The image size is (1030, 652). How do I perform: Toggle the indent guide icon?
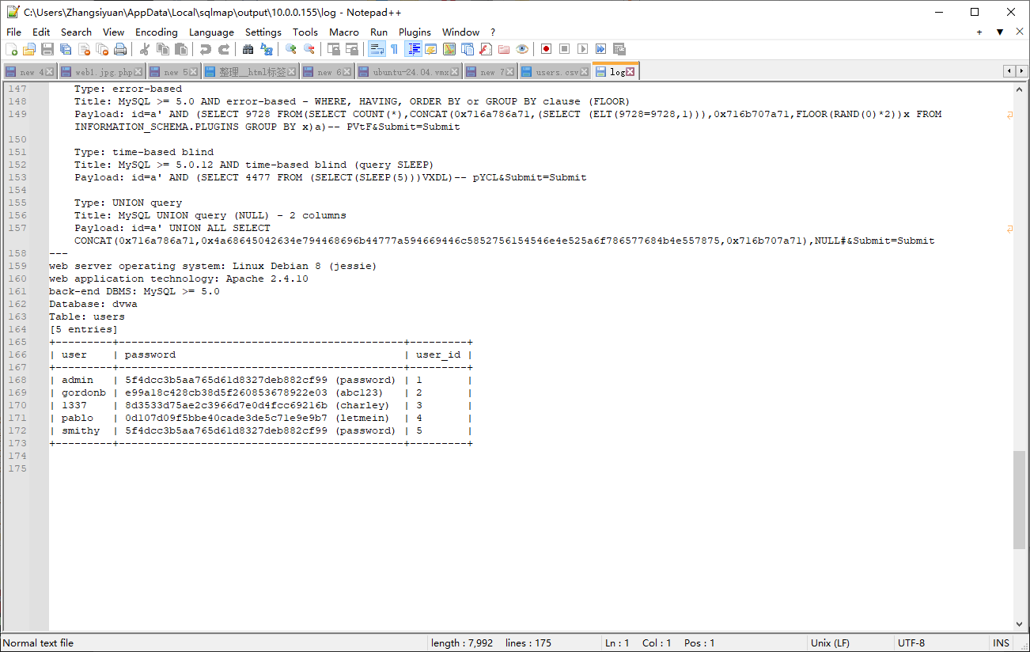(413, 49)
